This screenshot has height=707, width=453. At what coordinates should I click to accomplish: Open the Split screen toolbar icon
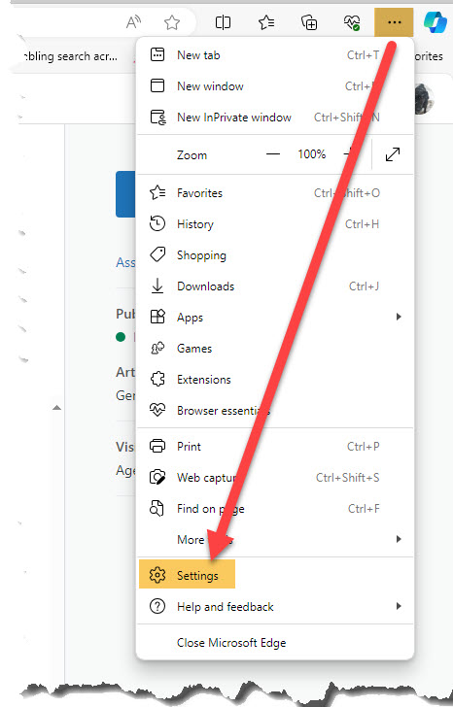(223, 22)
